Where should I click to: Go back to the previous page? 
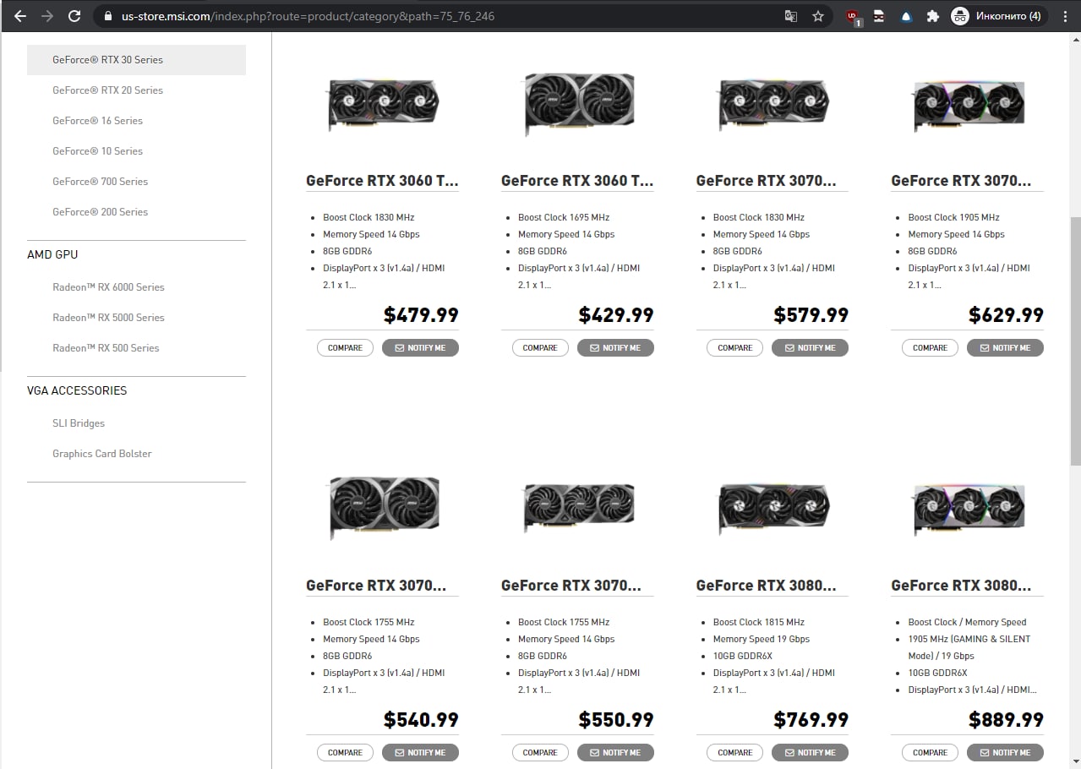pyautogui.click(x=20, y=16)
